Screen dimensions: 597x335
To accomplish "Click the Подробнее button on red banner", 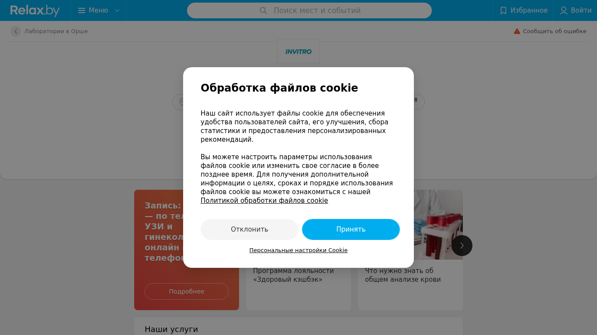I will coord(187,291).
